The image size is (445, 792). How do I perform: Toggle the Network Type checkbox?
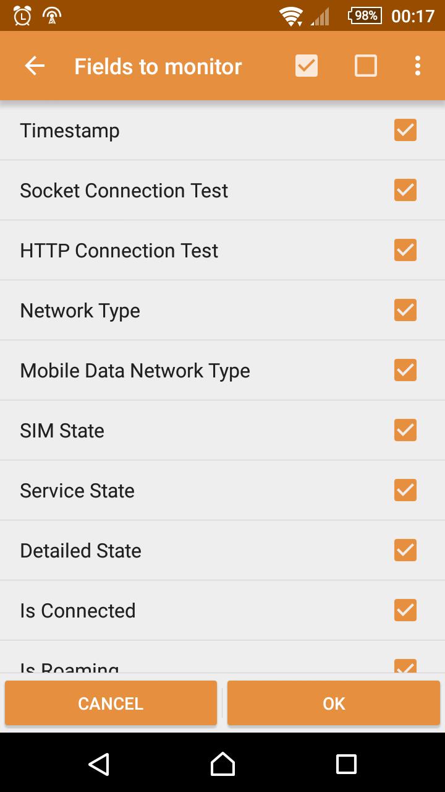(x=405, y=311)
